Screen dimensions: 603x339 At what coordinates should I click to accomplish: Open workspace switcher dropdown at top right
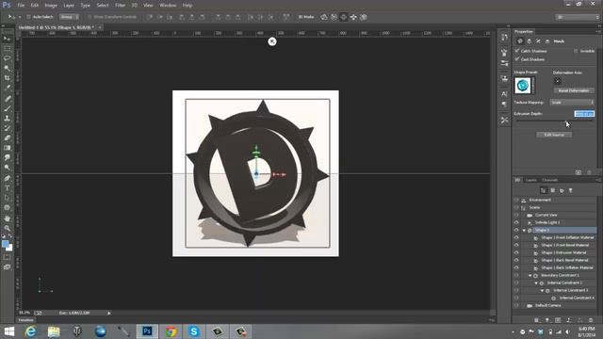[x=578, y=17]
